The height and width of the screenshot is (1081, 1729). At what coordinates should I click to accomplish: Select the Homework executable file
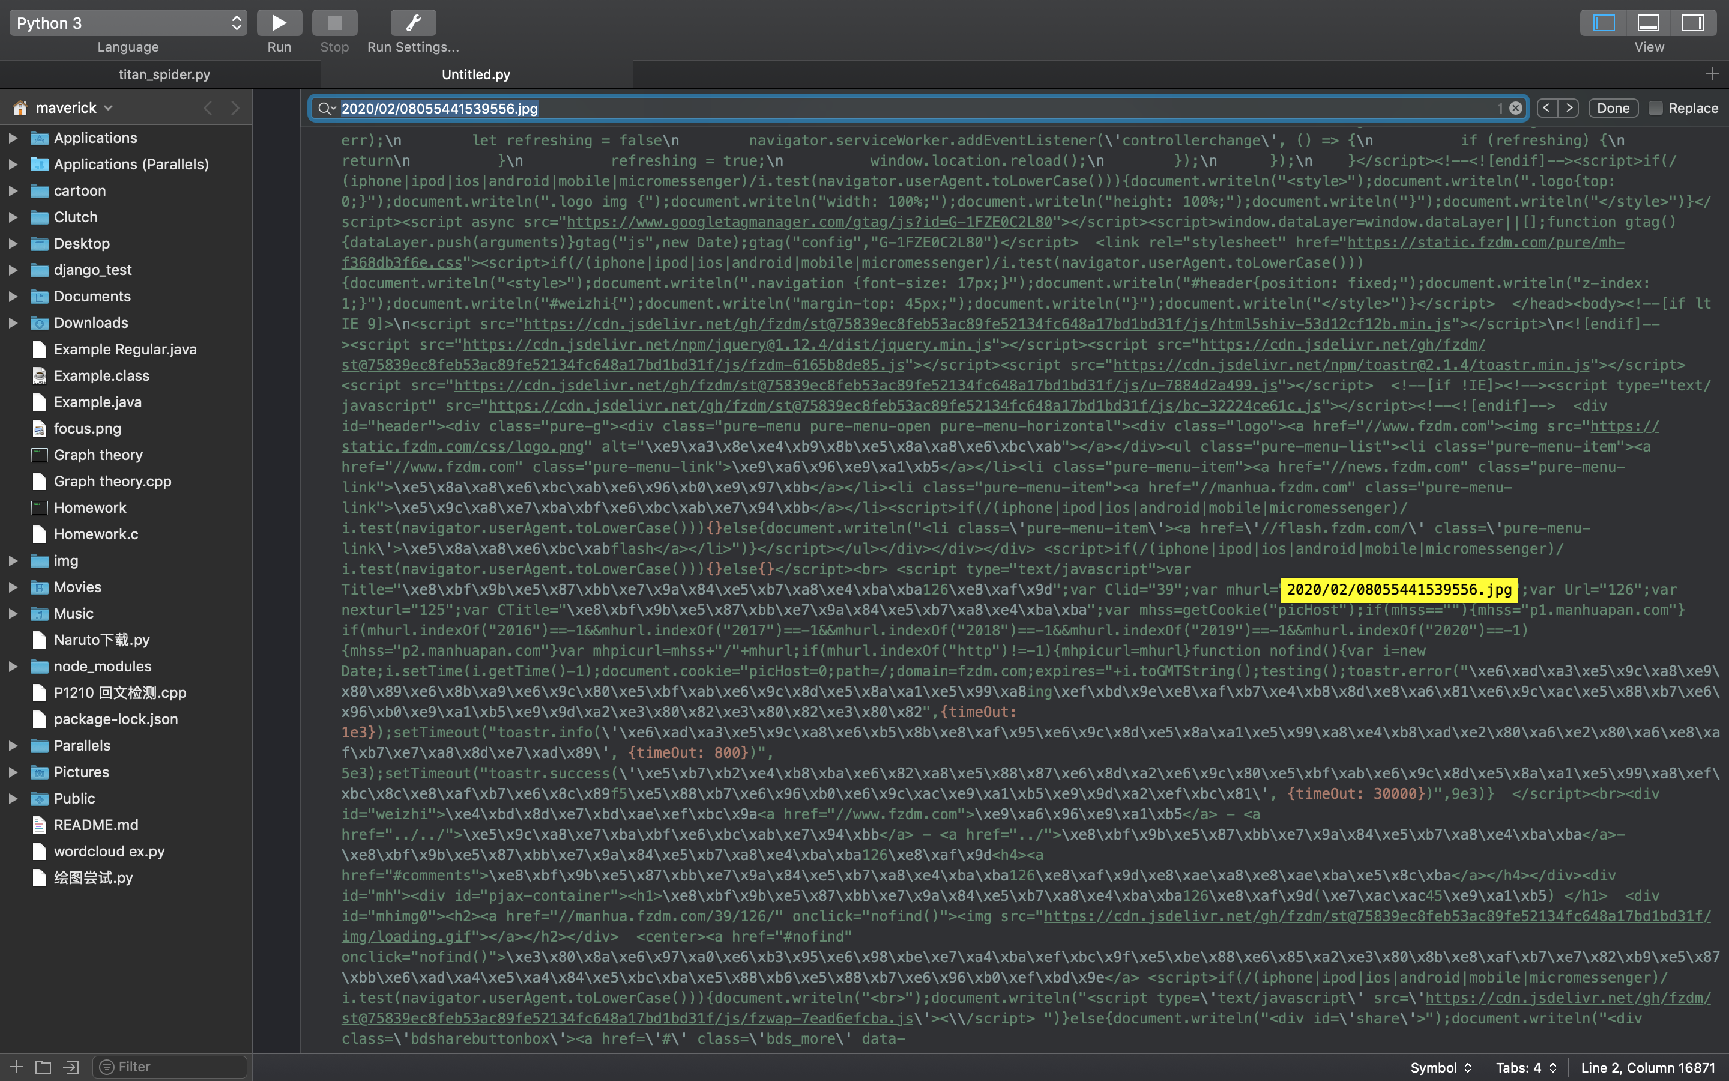click(90, 508)
